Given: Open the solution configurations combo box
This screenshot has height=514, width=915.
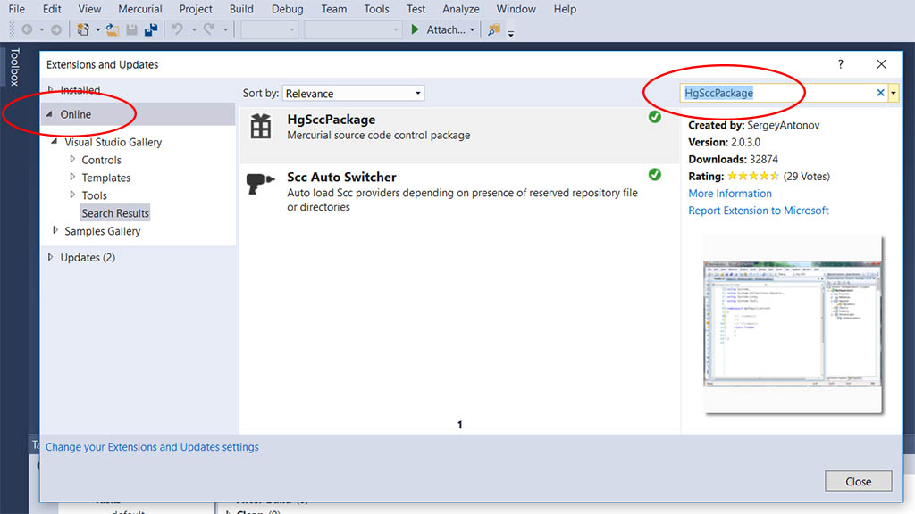Looking at the screenshot, I should 269,29.
